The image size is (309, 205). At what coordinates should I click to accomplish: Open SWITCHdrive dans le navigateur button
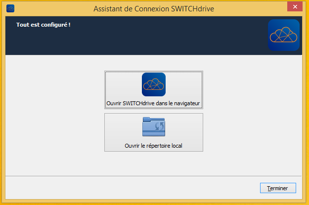click(x=153, y=90)
